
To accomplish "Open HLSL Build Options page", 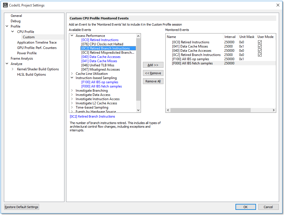I will coord(32,75).
